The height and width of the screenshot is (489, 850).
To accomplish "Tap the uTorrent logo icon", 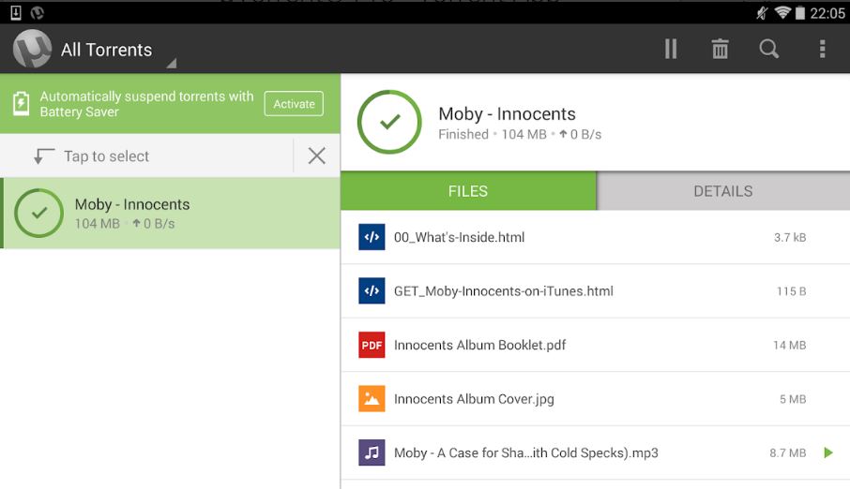I will [x=32, y=49].
